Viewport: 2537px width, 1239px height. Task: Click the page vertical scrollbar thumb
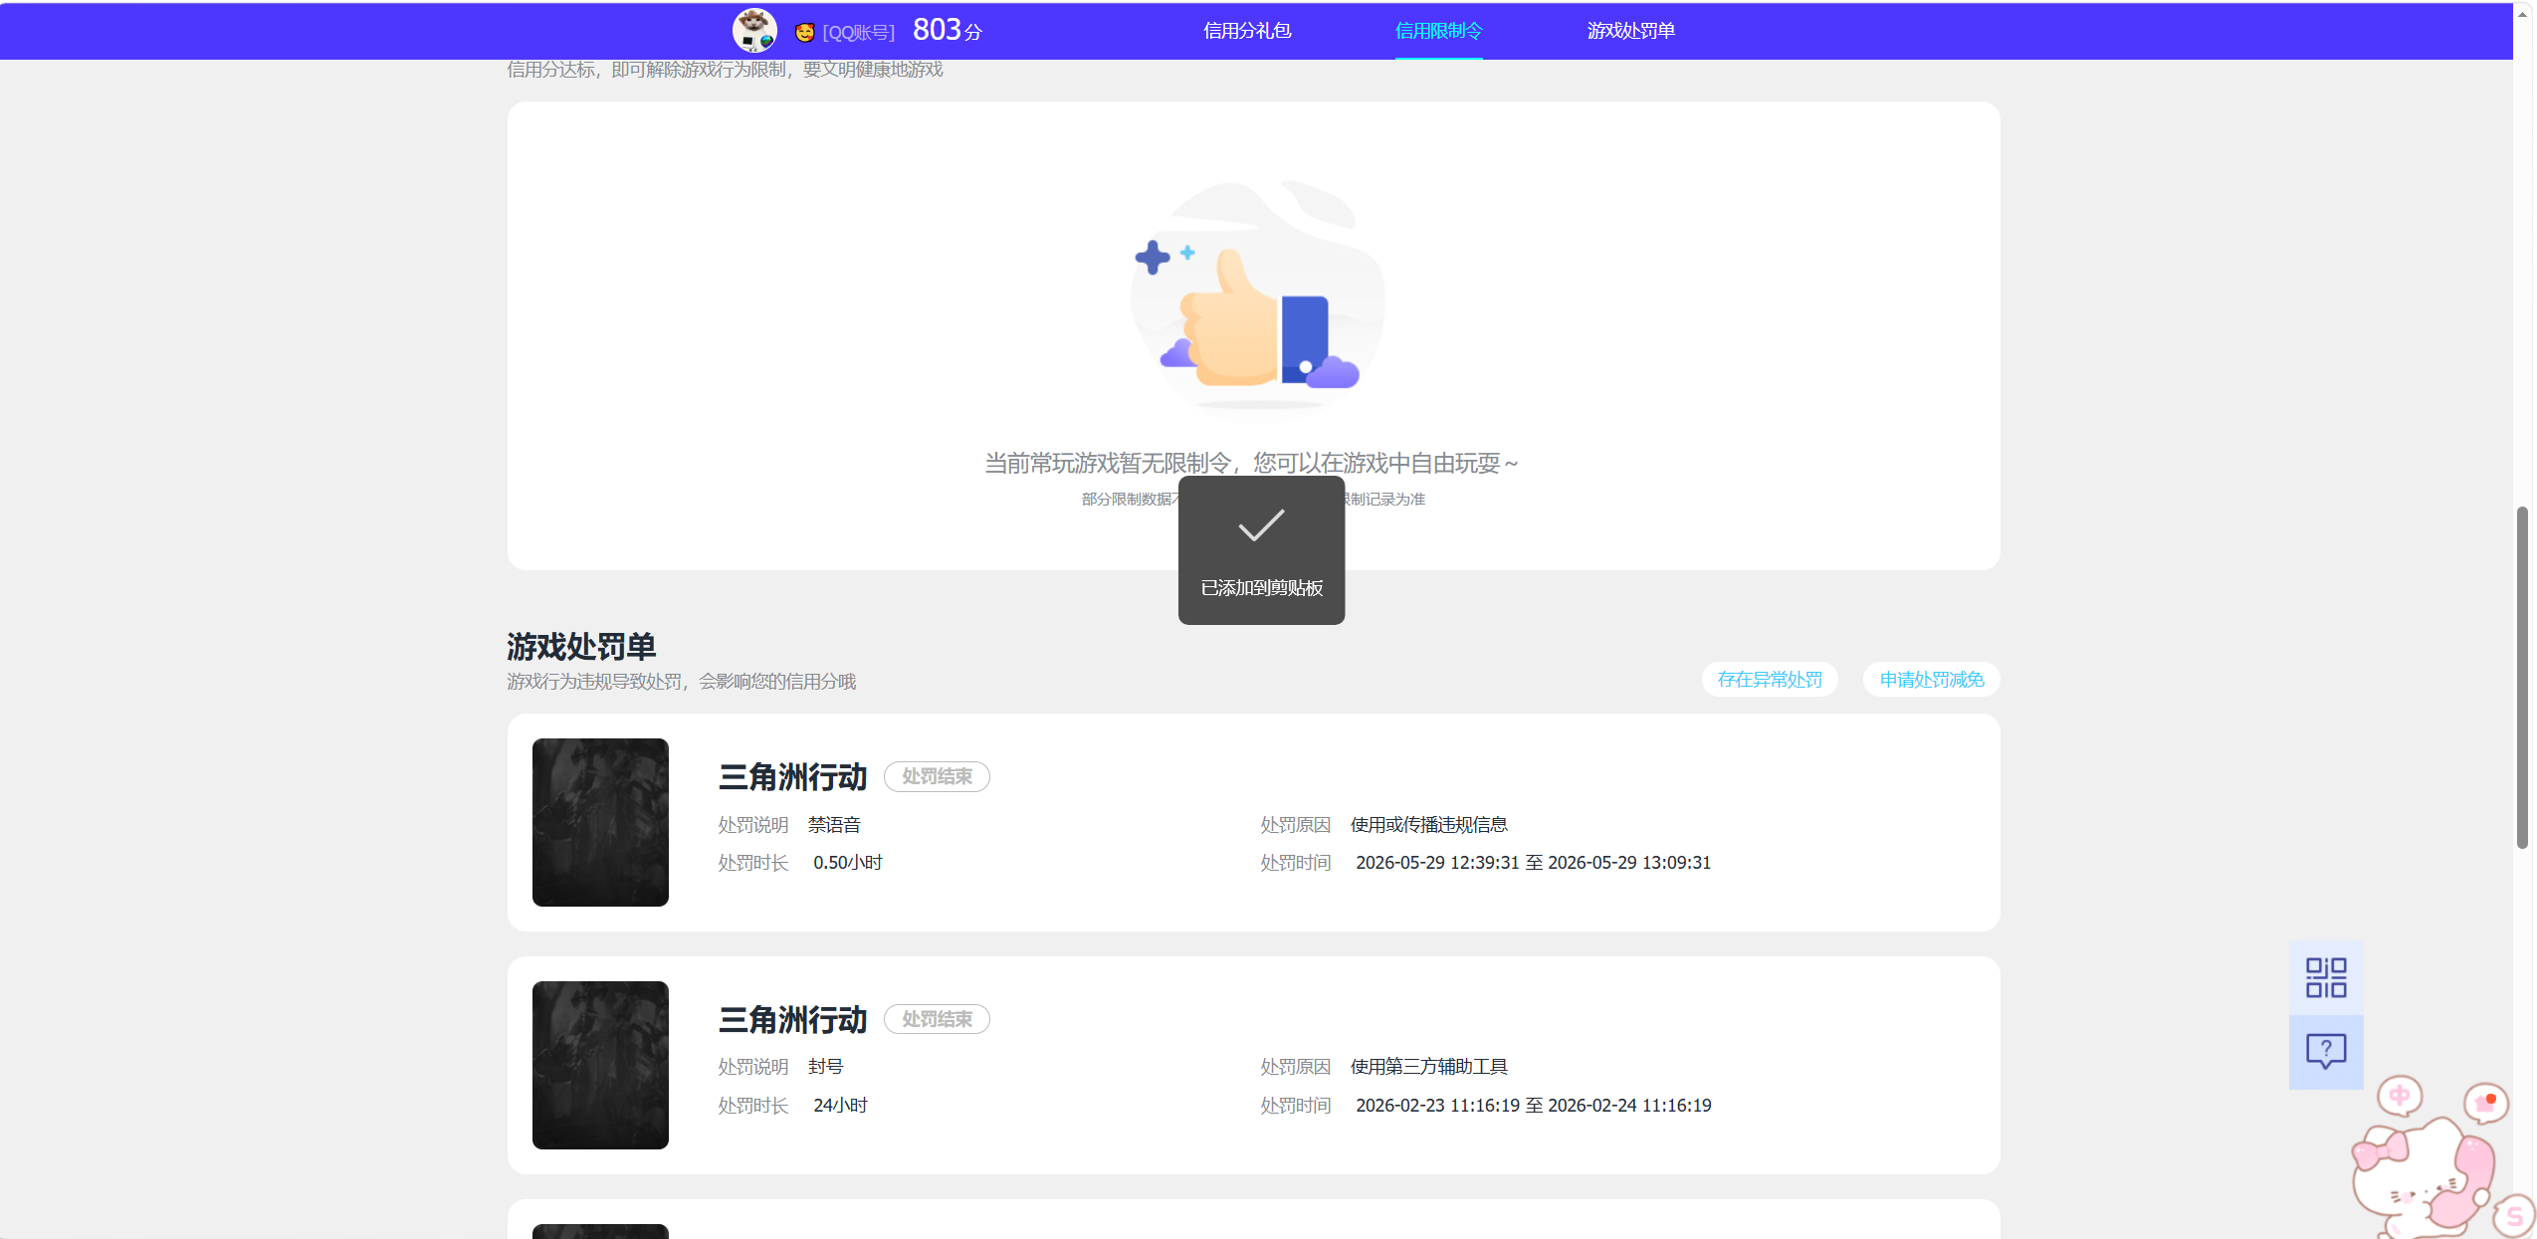coord(2522,677)
